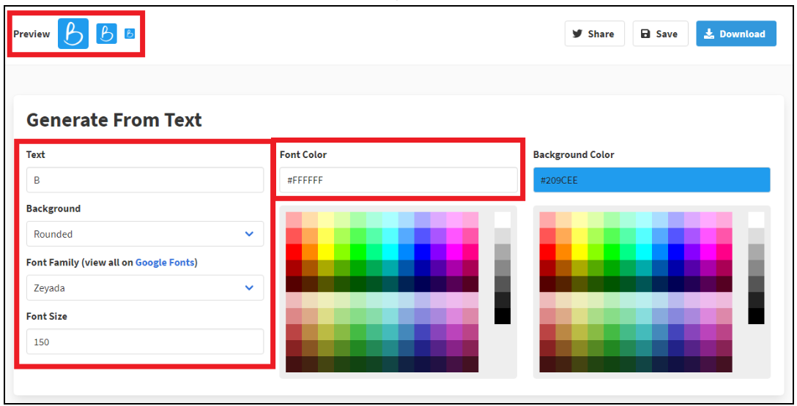This screenshot has width=797, height=406.
Task: Pick pure cyan in the Font Color palette
Action: (390, 252)
